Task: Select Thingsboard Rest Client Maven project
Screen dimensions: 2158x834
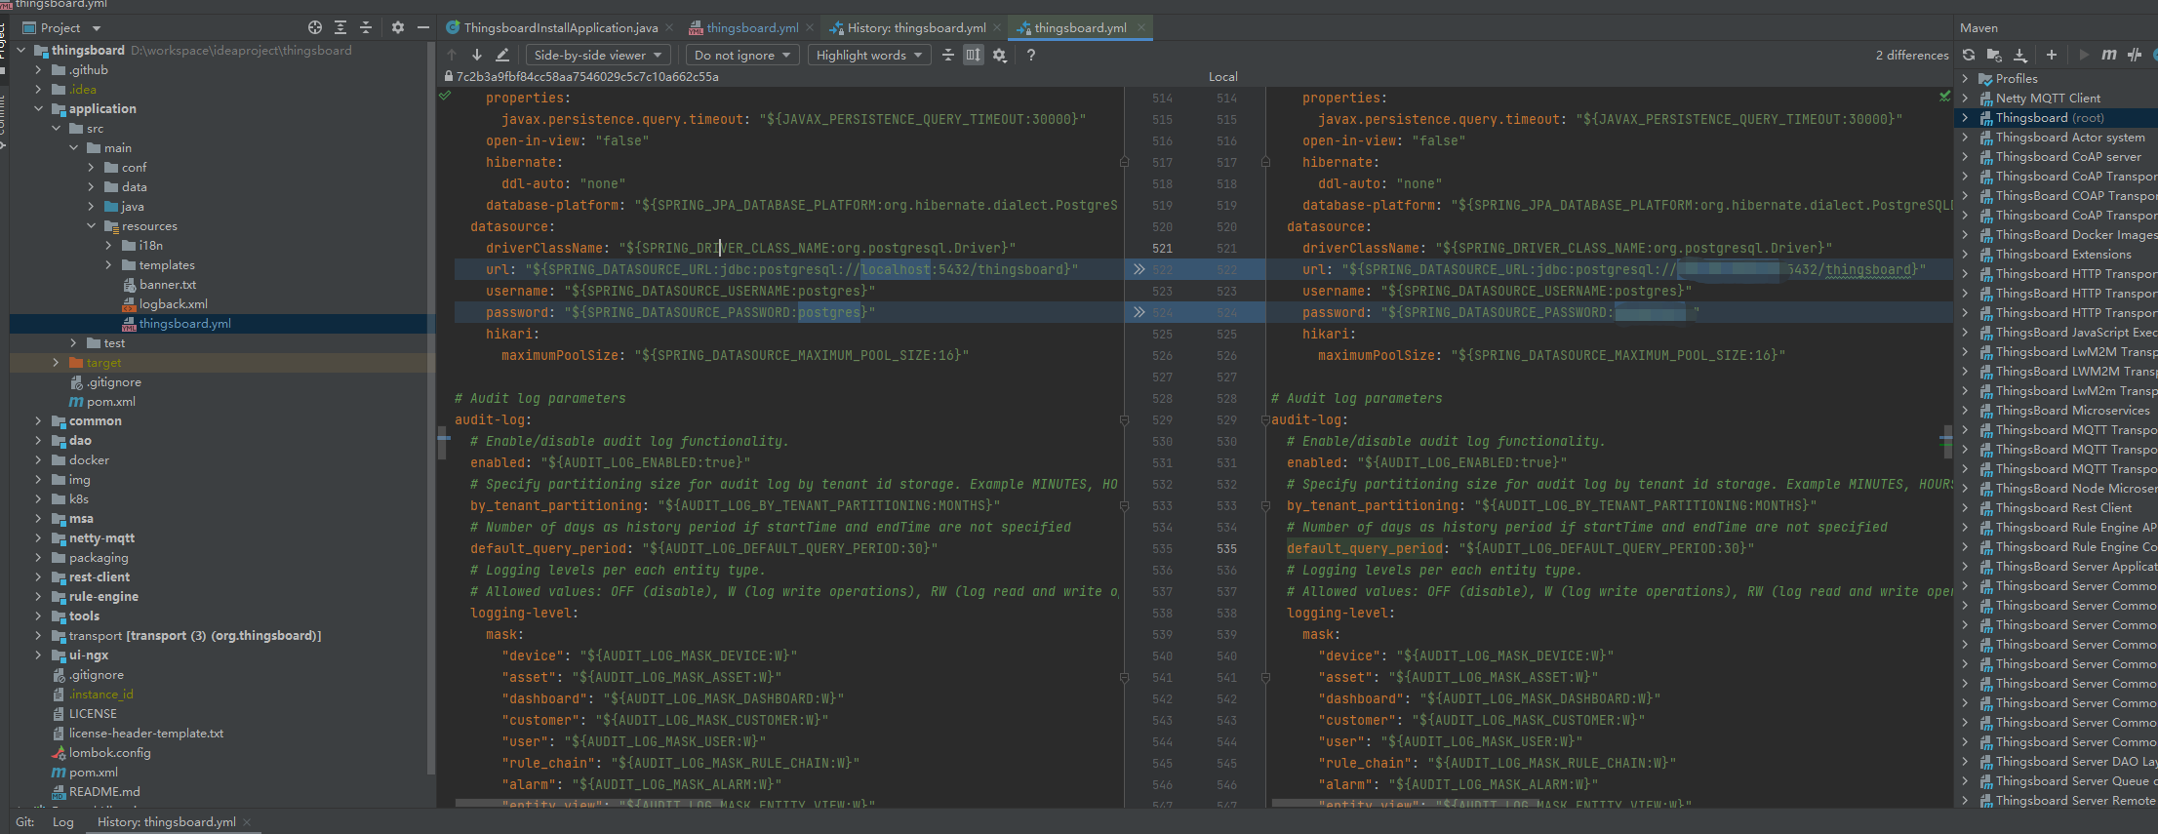Action: click(x=2063, y=508)
